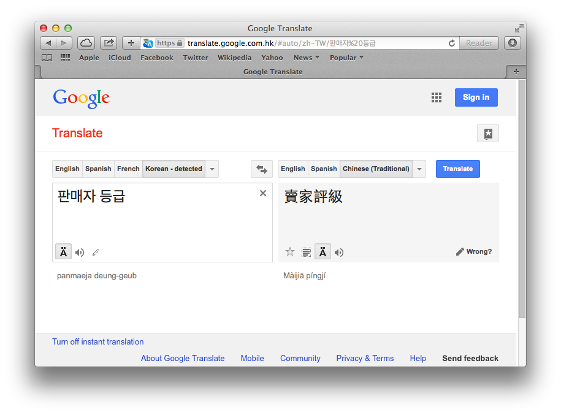Select English as the source language
561x415 pixels.
pyautogui.click(x=67, y=169)
